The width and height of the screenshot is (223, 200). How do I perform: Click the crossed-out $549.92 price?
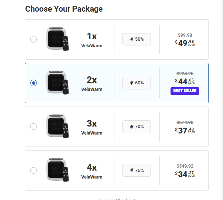185,166
